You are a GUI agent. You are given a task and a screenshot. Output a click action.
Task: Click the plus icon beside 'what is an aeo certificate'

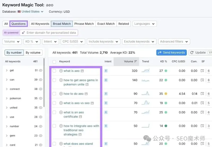pyautogui.click(x=61, y=112)
